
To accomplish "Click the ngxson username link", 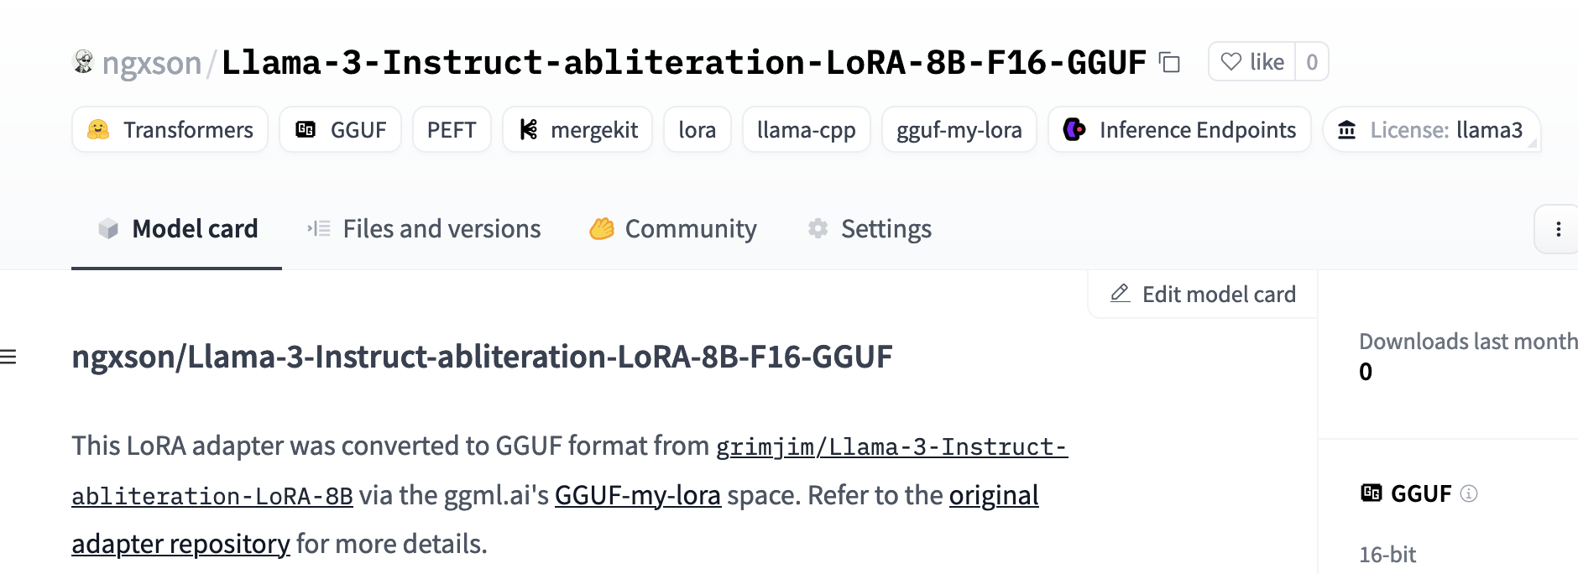I will tap(152, 63).
